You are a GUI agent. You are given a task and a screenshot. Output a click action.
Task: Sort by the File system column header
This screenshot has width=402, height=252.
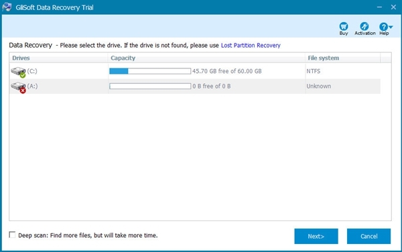342,58
